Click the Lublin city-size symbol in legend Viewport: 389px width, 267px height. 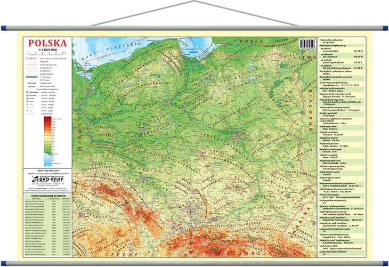27,99
